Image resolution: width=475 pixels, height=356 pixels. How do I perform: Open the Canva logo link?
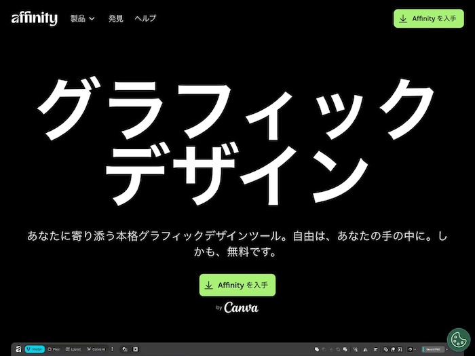coord(241,308)
